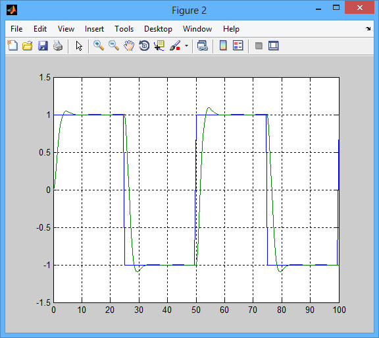Expand the Brush color dropdown arrow

point(186,45)
